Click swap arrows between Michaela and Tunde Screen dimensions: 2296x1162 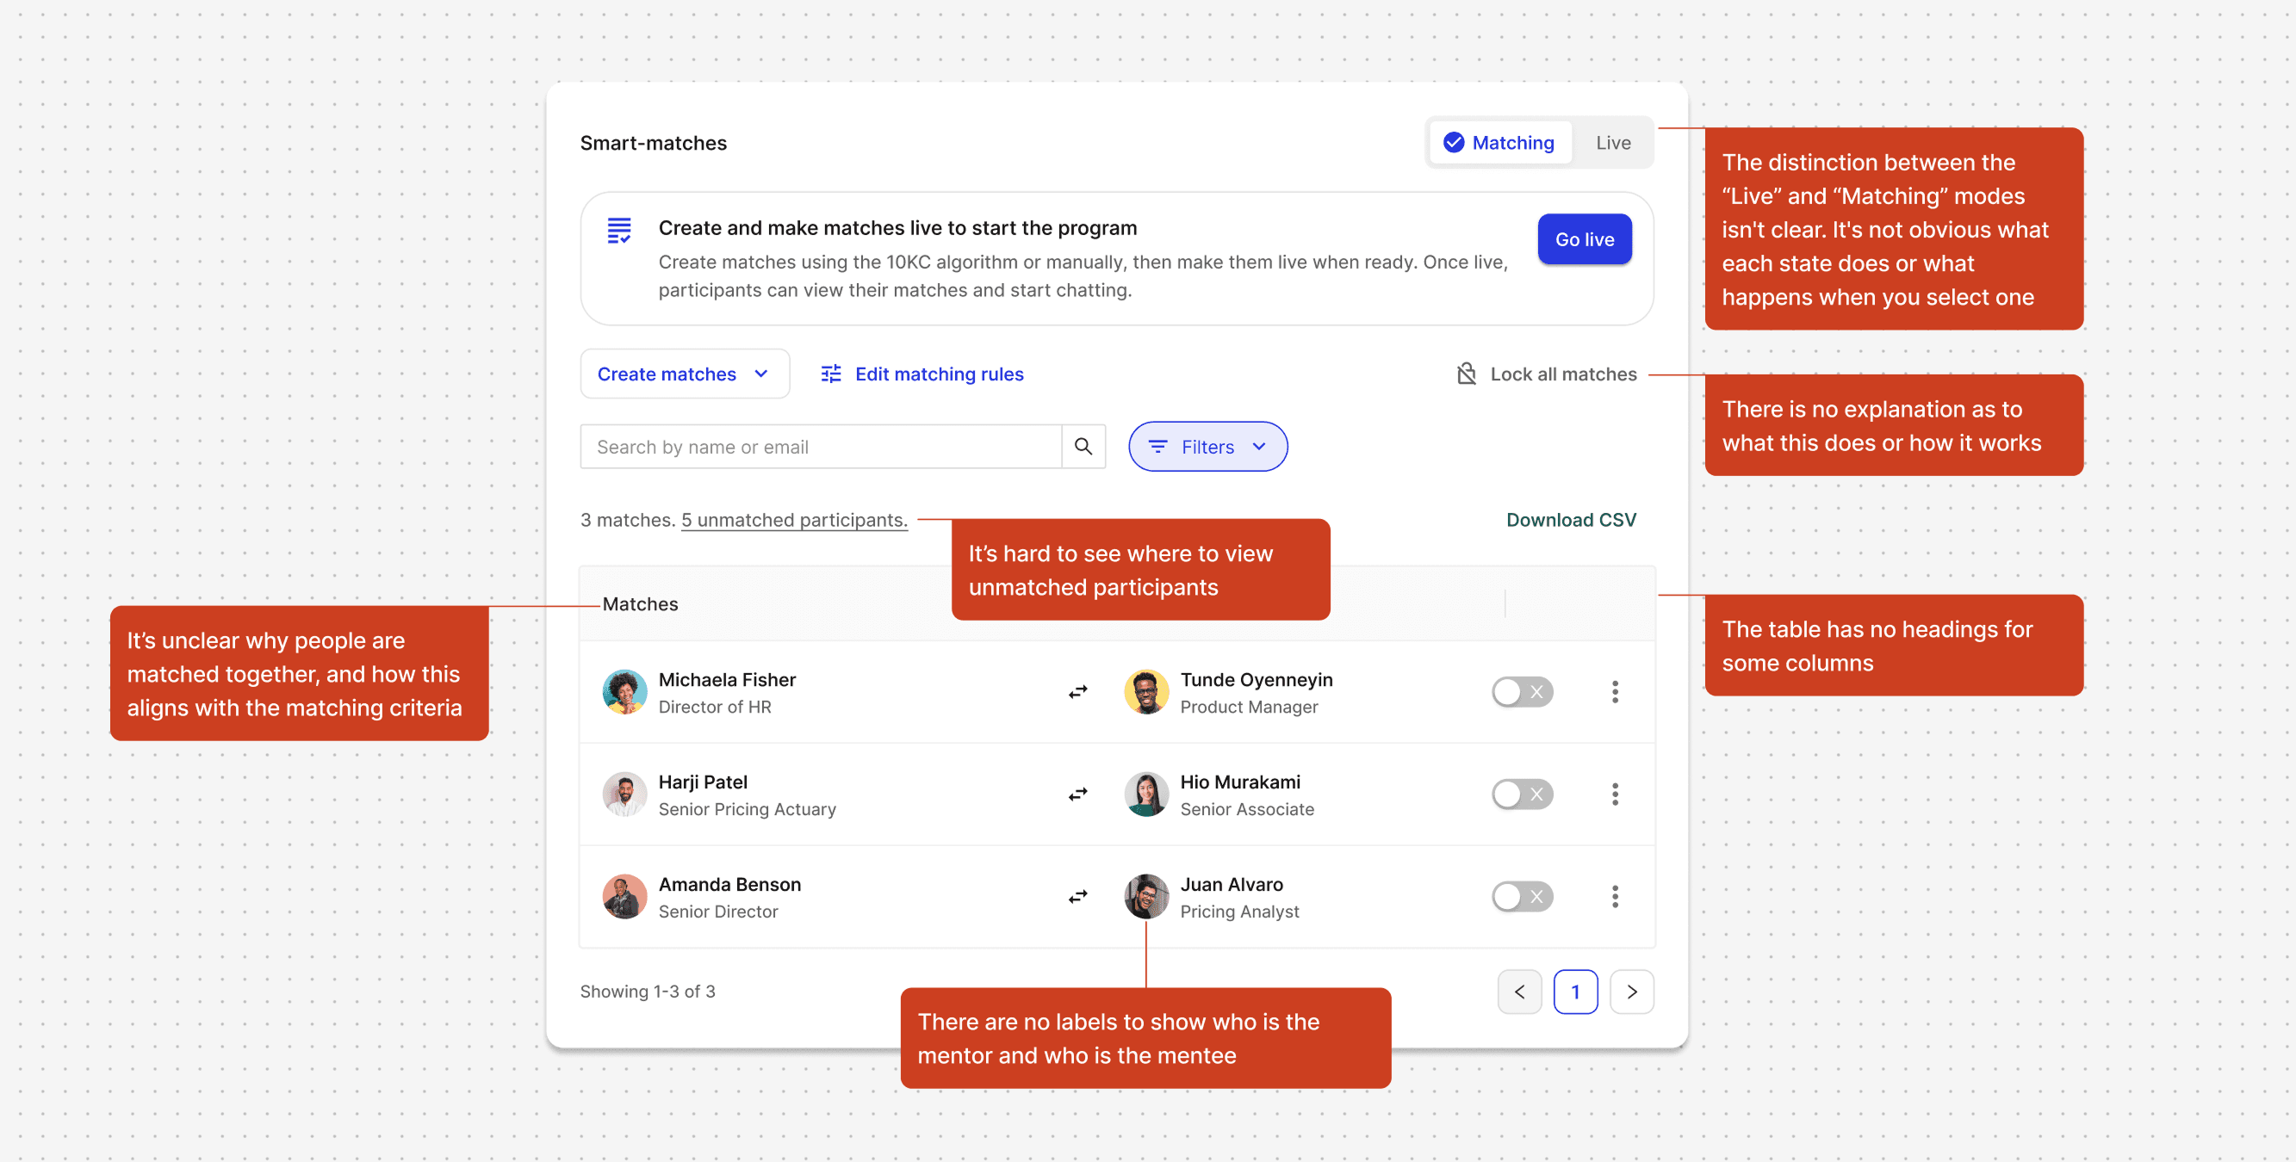(x=1077, y=691)
